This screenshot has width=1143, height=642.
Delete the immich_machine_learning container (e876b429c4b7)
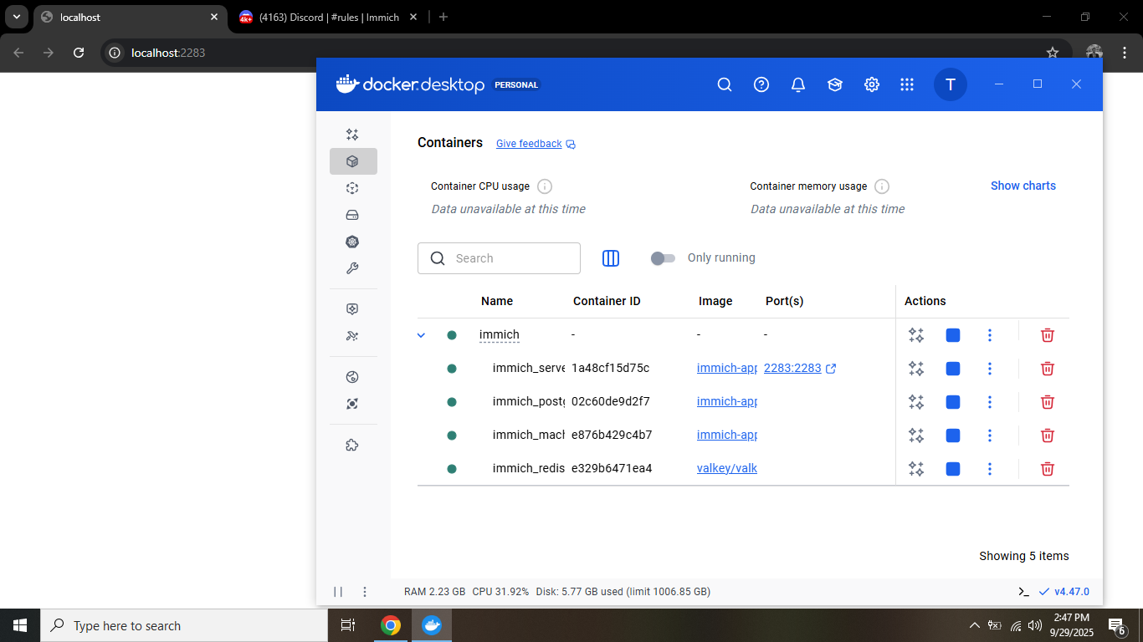pos(1047,436)
